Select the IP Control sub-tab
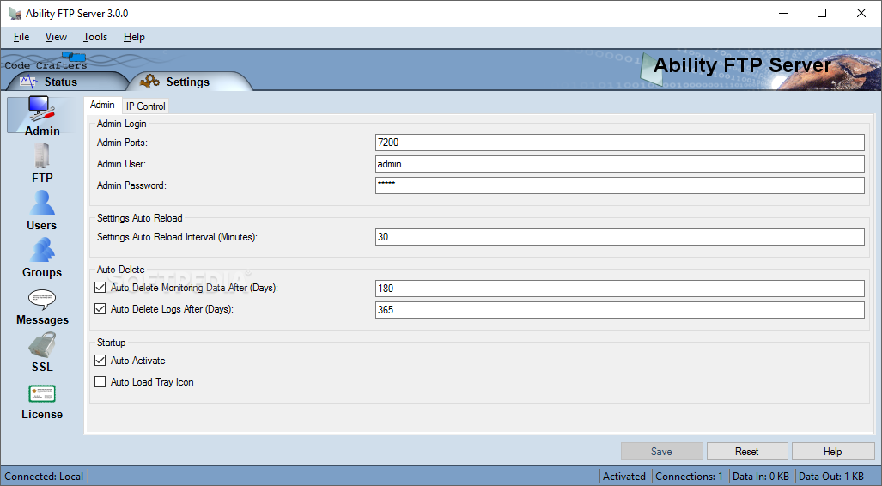Viewport: 882px width, 486px height. pos(145,106)
